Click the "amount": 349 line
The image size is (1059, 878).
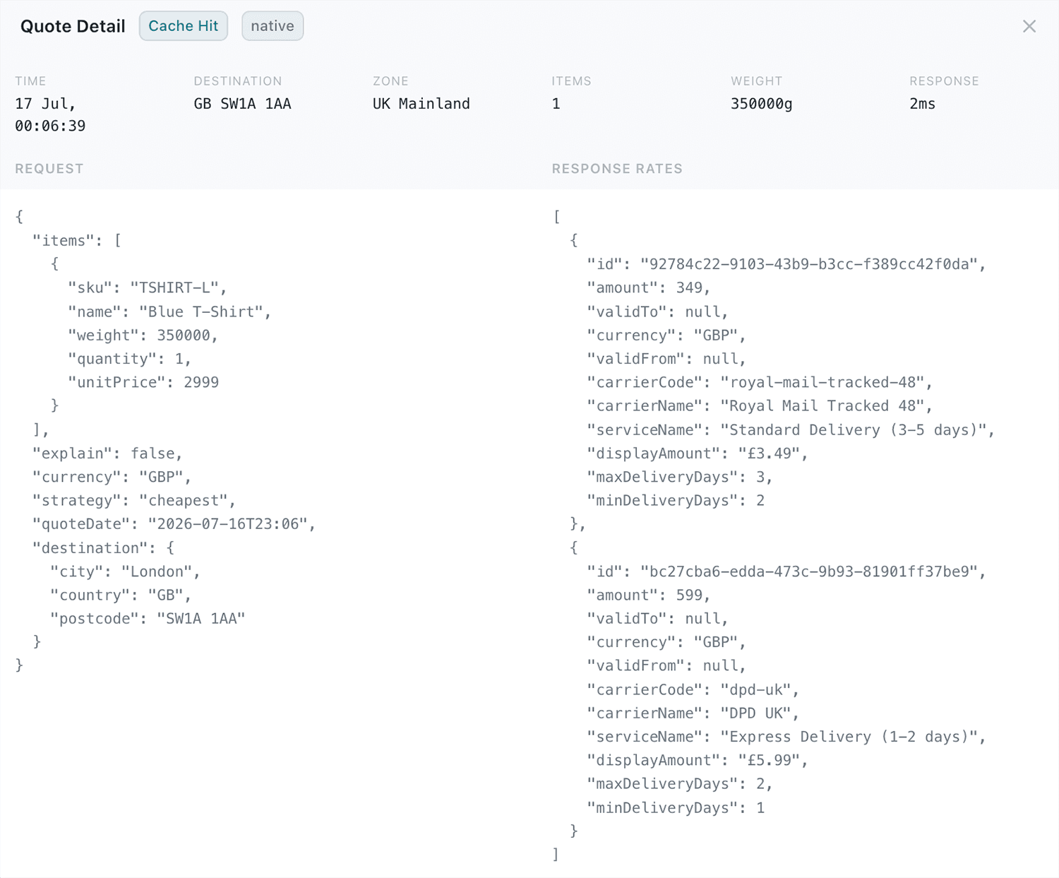[649, 288]
